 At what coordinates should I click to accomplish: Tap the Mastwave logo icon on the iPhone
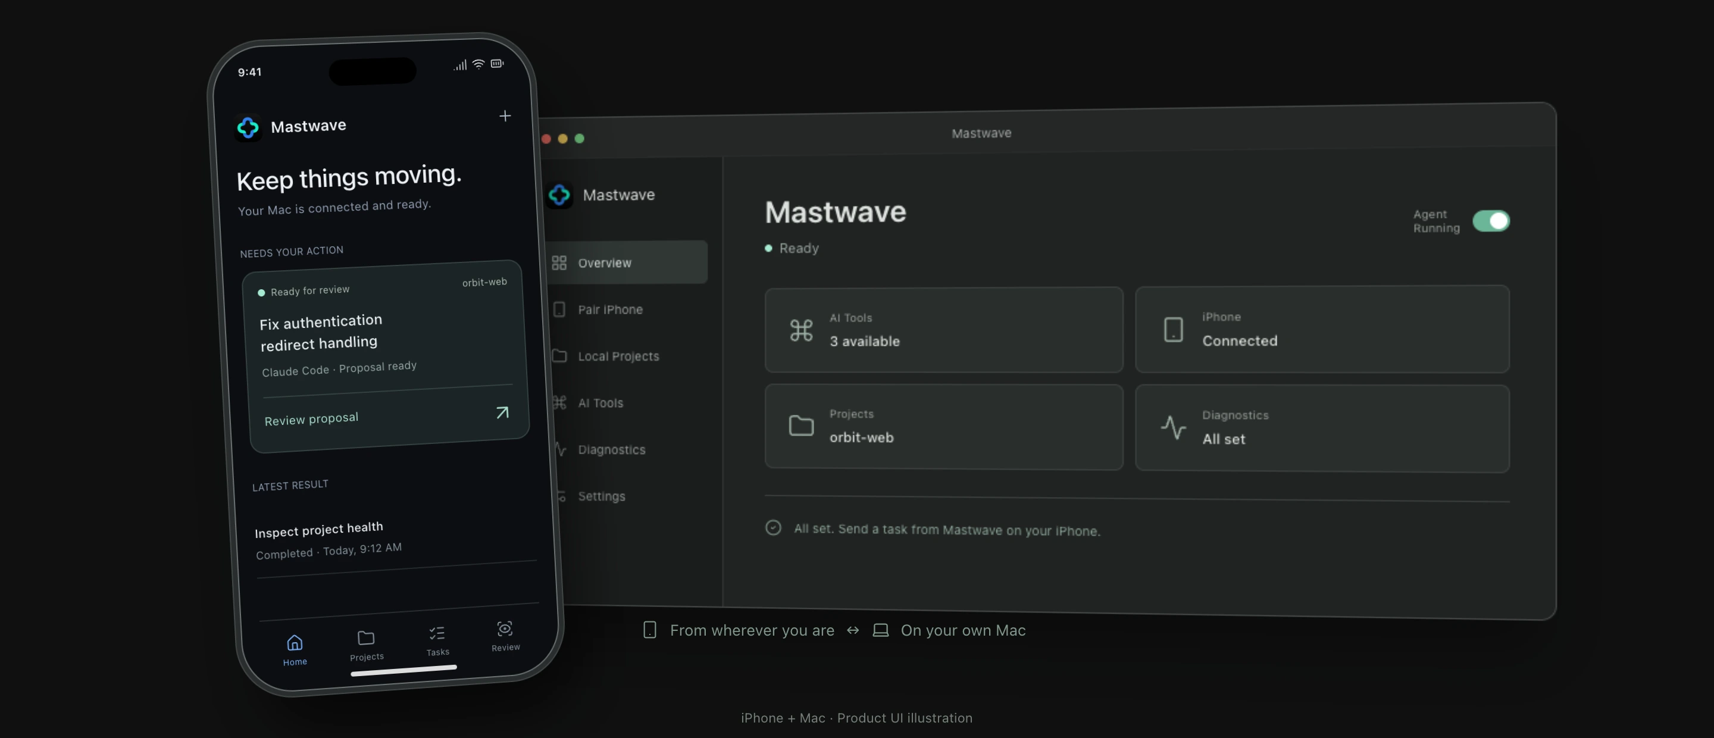248,127
